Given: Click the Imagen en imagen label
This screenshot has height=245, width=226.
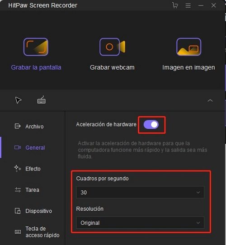Looking at the screenshot, I should point(188,67).
